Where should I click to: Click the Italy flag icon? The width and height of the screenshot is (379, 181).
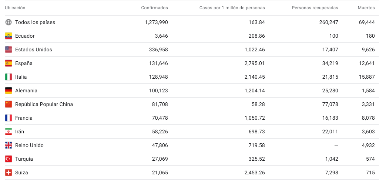click(9, 77)
